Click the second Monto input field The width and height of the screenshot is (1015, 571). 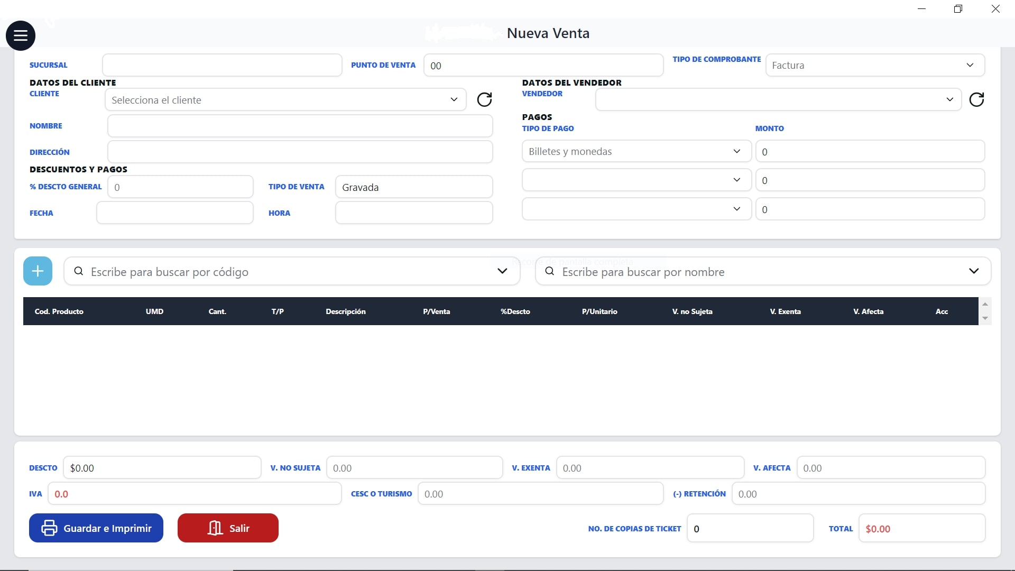(870, 180)
